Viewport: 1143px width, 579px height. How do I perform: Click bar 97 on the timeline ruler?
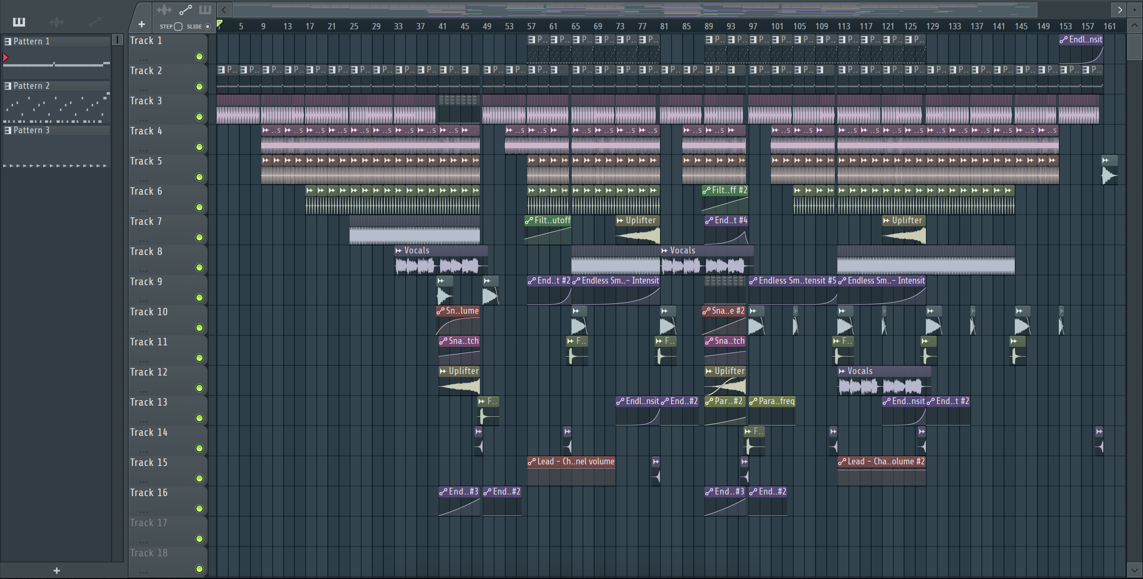[753, 26]
